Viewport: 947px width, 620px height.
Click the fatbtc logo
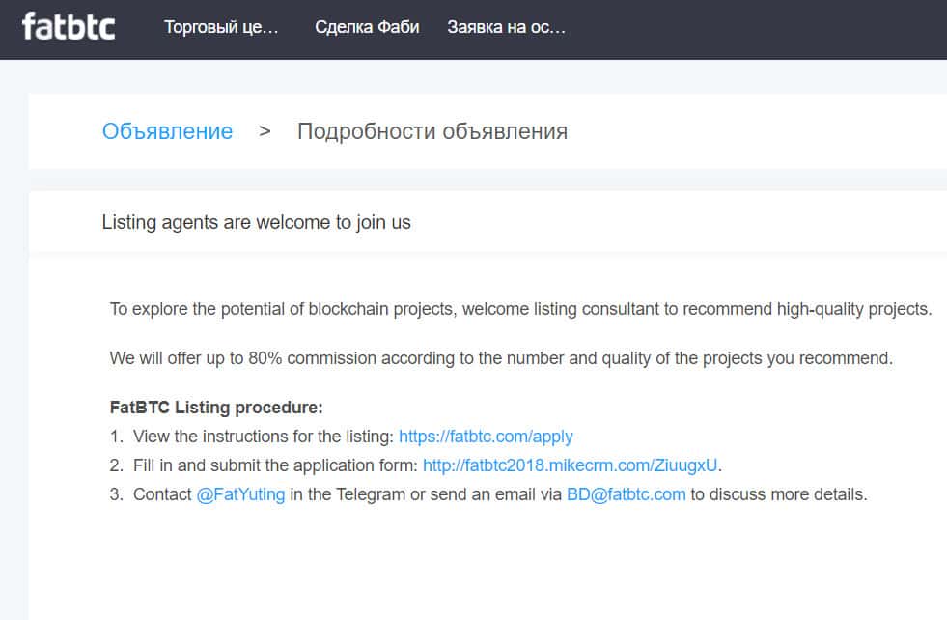point(69,26)
